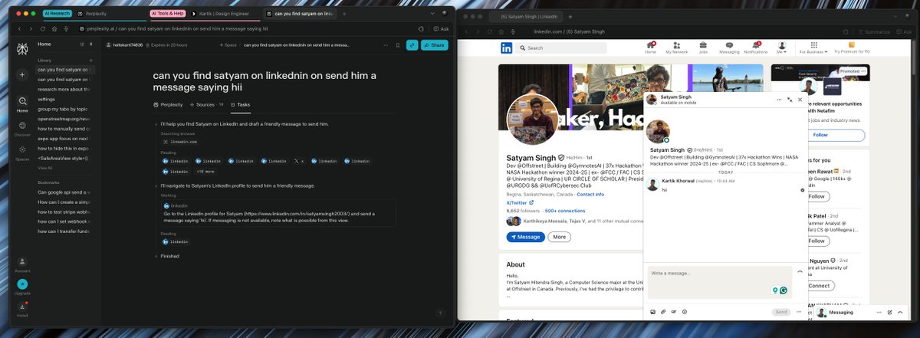Compose new message icon in Messaging bar
This screenshot has width=920, height=338.
[x=890, y=313]
